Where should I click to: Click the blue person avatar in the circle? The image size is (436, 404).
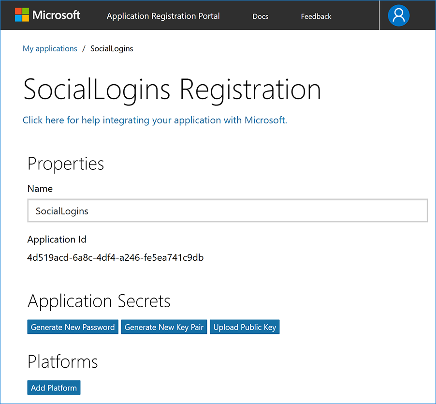(x=398, y=15)
